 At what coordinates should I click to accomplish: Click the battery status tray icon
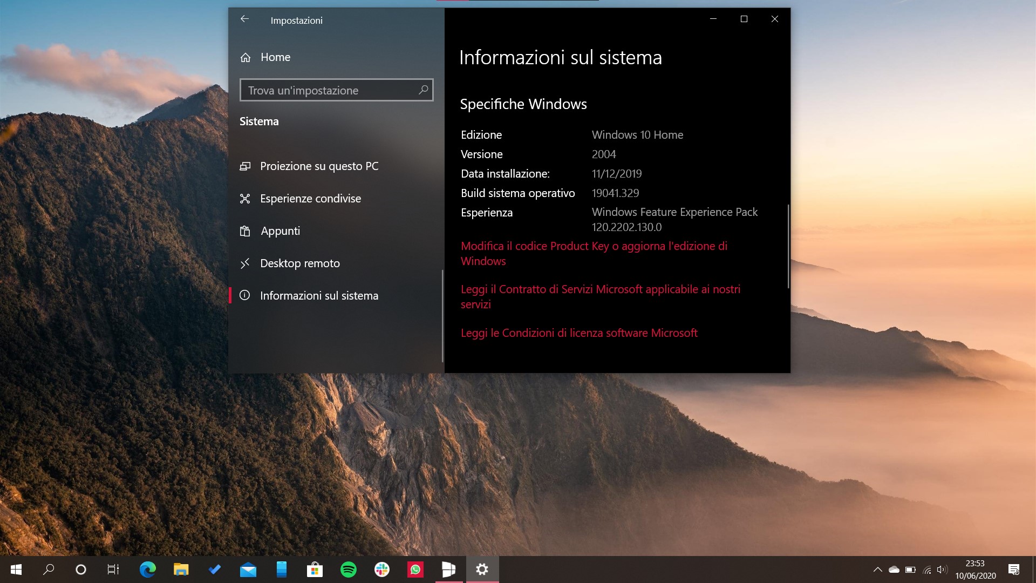[x=911, y=570]
